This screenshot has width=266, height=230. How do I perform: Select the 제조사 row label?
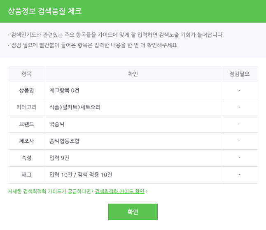click(x=26, y=141)
